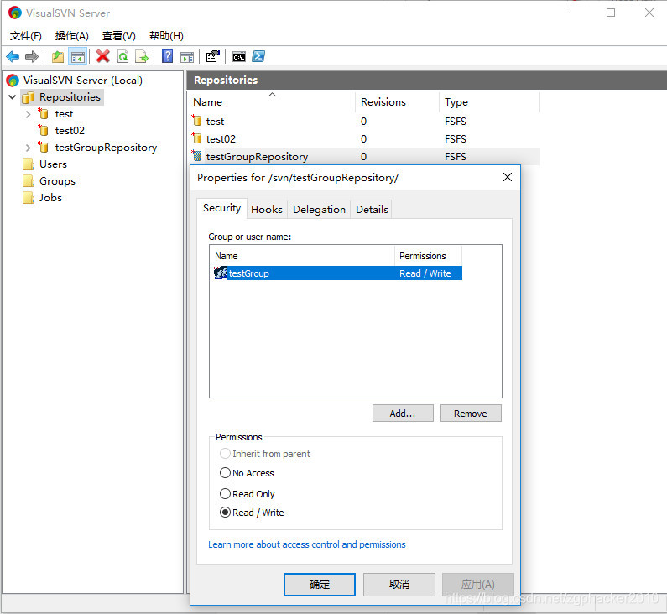Click the Add... button

(403, 414)
